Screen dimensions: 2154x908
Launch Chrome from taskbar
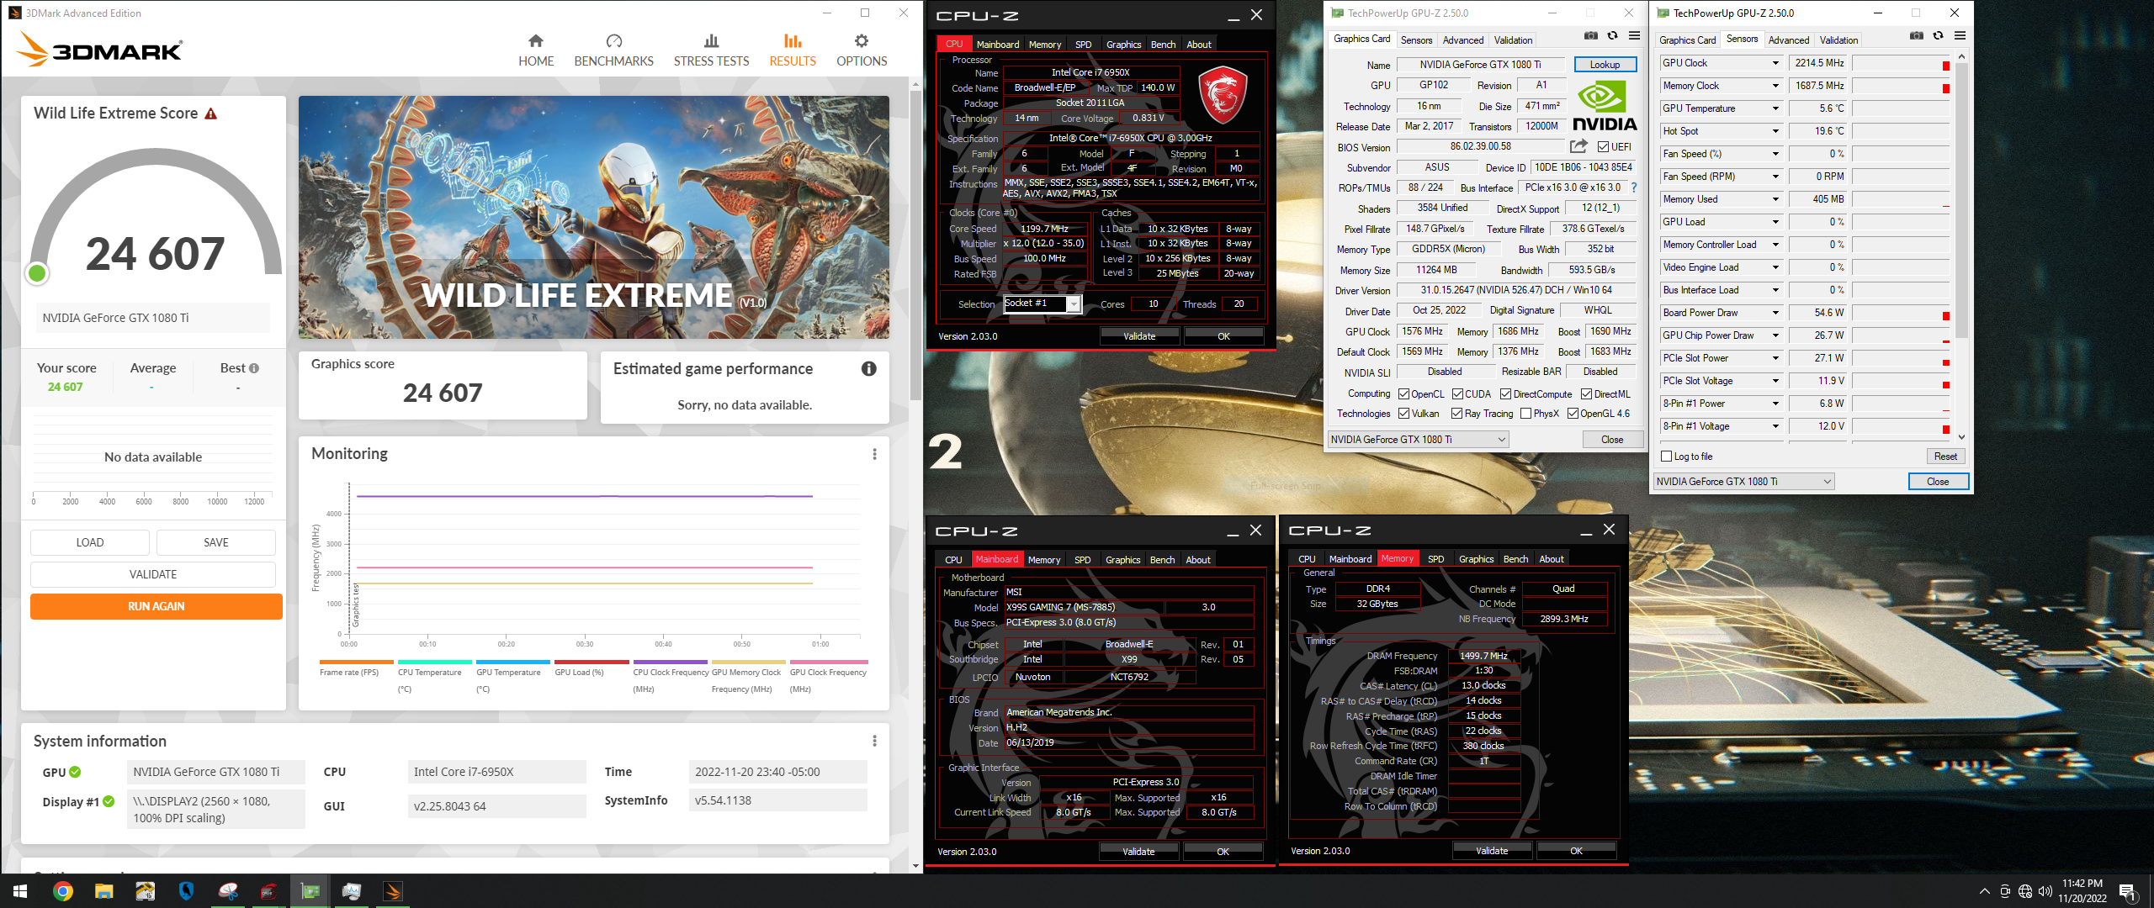tap(63, 891)
